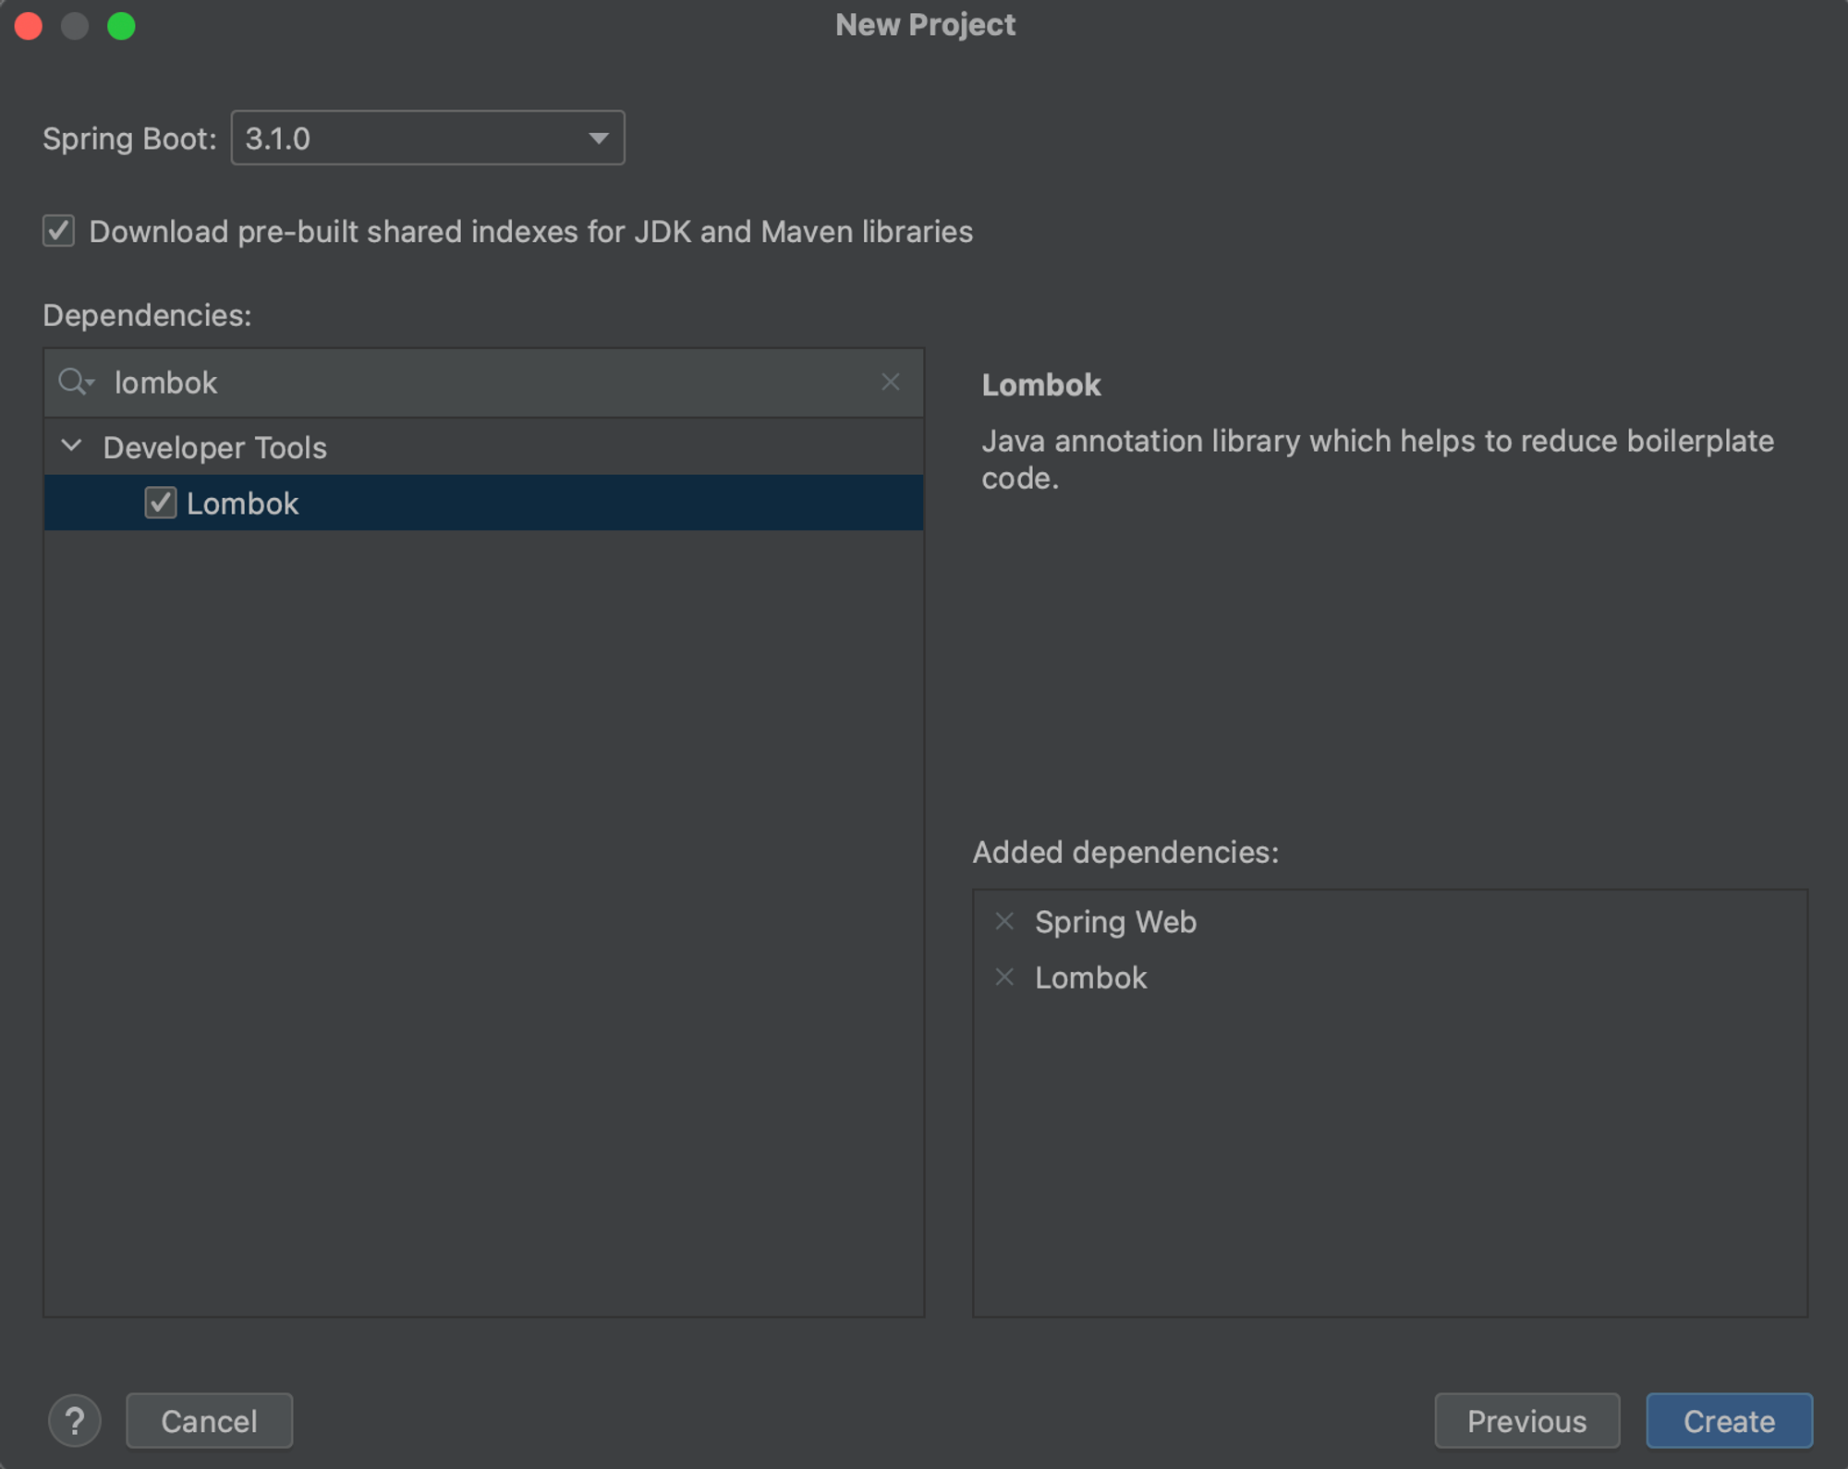Viewport: 1848px width, 1469px height.
Task: Cancel the new project dialog
Action: [209, 1420]
